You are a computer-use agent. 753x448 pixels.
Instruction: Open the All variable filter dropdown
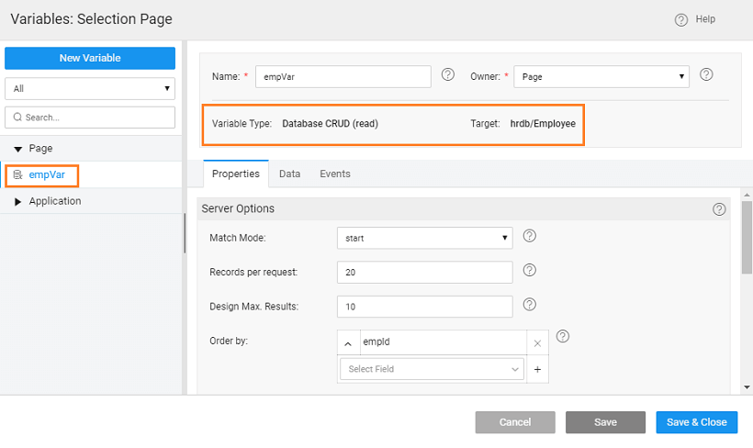(x=90, y=89)
